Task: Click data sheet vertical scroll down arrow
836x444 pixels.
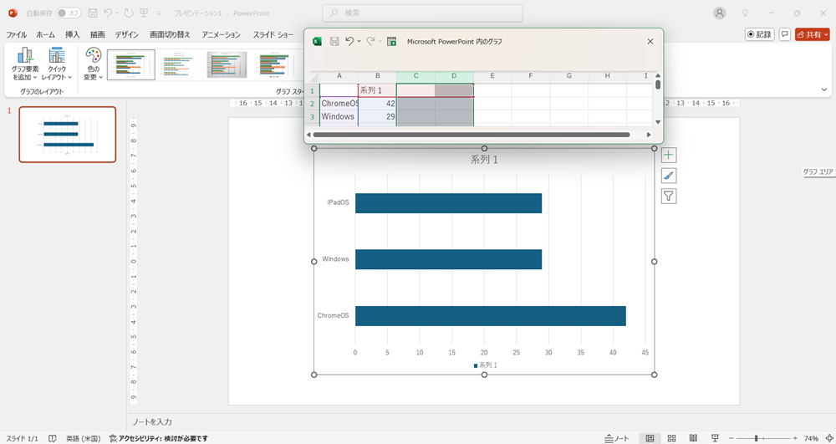Action: point(658,122)
